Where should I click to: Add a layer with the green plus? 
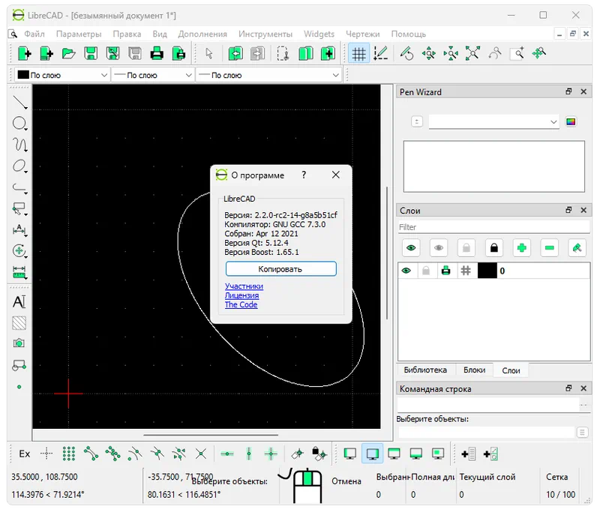pos(521,248)
